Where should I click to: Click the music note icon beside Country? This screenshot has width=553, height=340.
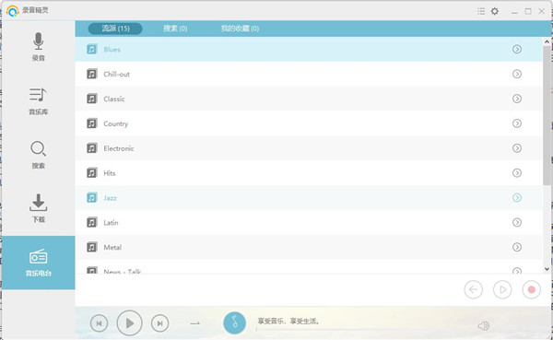(91, 123)
